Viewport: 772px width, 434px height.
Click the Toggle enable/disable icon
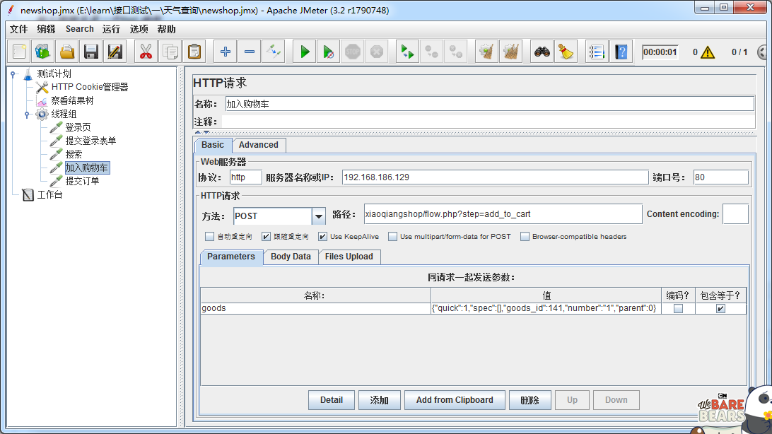pyautogui.click(x=274, y=52)
